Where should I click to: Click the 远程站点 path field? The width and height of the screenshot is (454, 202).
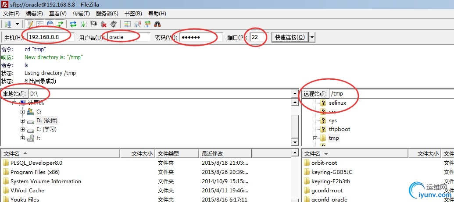coord(391,94)
